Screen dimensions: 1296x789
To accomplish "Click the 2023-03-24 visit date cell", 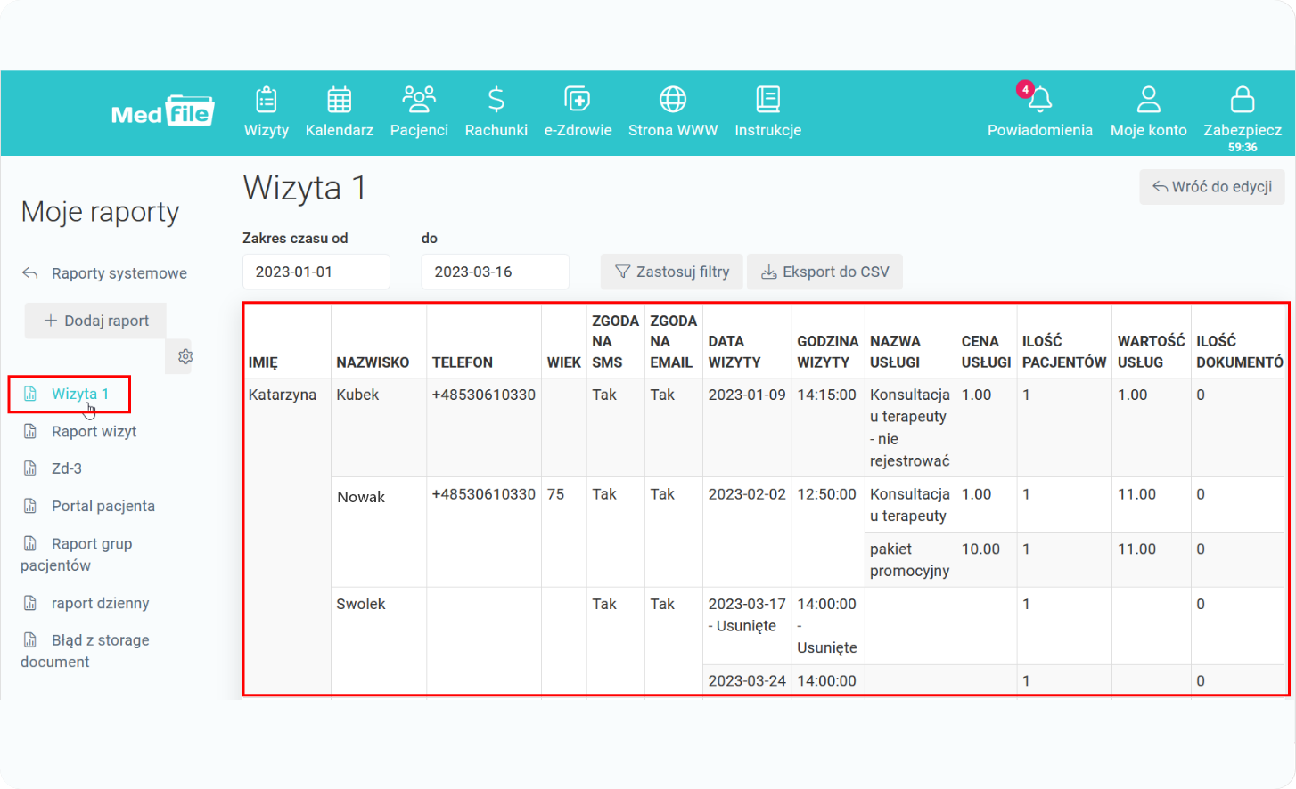I will tap(747, 681).
